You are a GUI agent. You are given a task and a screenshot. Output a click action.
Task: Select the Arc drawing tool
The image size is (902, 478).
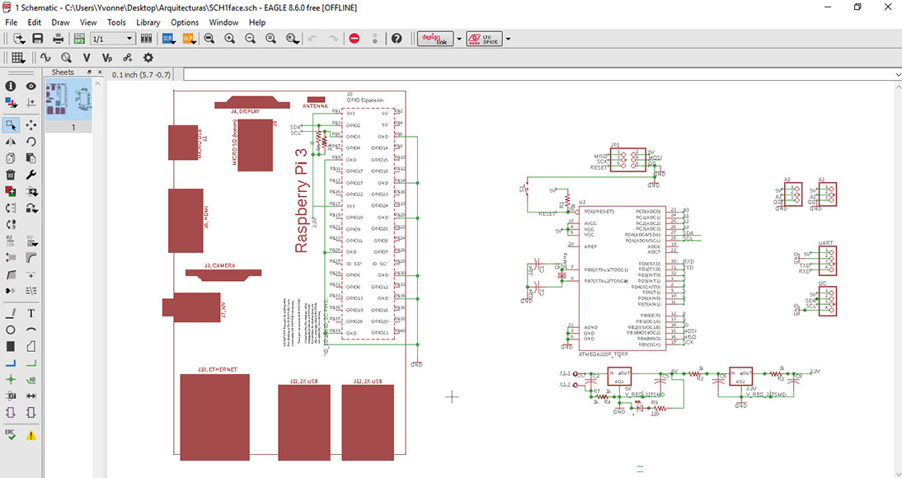point(31,330)
